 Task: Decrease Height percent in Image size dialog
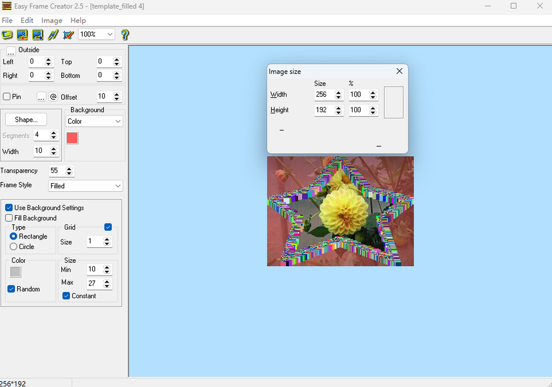[x=373, y=113]
